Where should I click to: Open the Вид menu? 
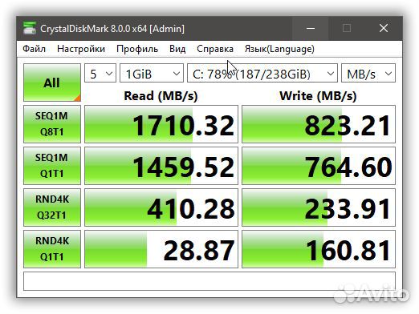pos(177,49)
